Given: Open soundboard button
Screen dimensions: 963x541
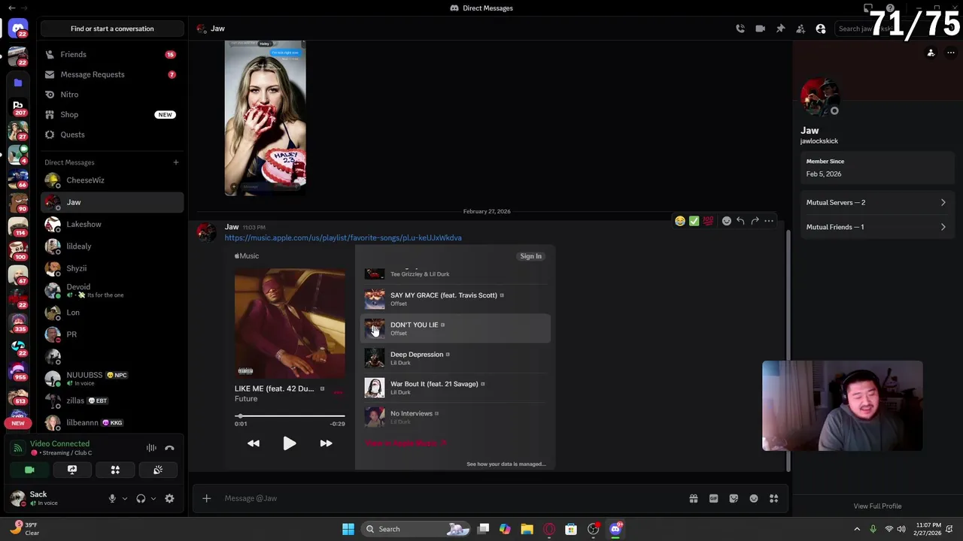Looking at the screenshot, I should tap(158, 470).
